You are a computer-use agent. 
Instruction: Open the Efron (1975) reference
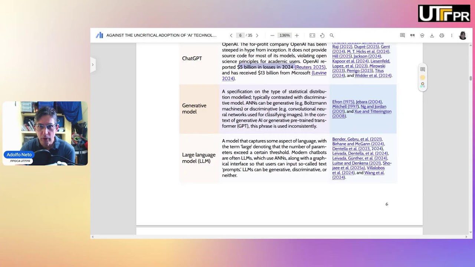coord(343,102)
